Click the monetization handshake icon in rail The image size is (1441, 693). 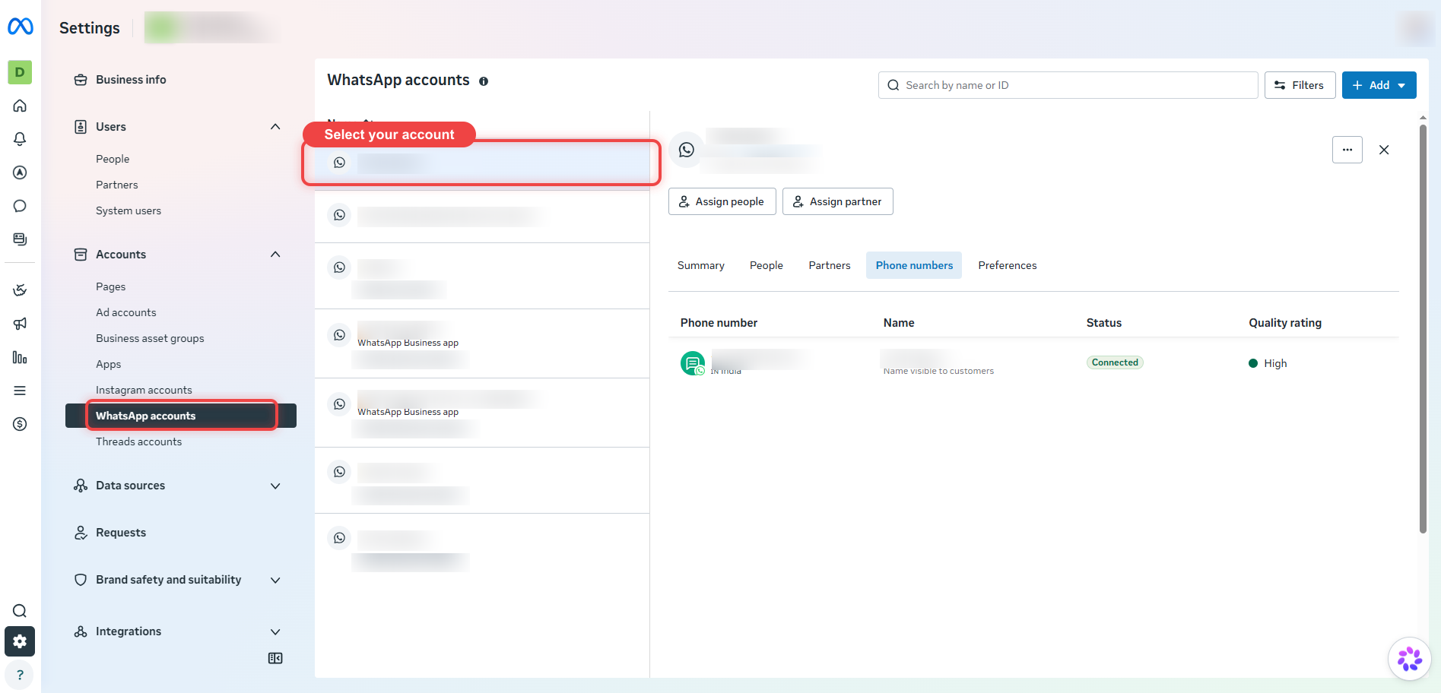(20, 290)
